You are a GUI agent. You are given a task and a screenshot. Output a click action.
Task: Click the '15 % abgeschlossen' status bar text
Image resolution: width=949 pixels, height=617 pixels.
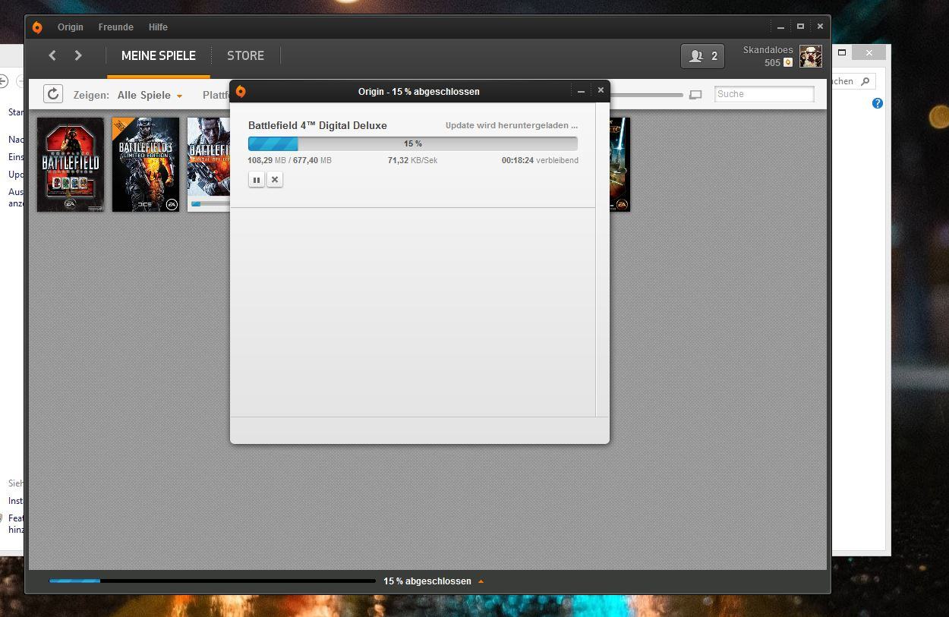point(427,581)
